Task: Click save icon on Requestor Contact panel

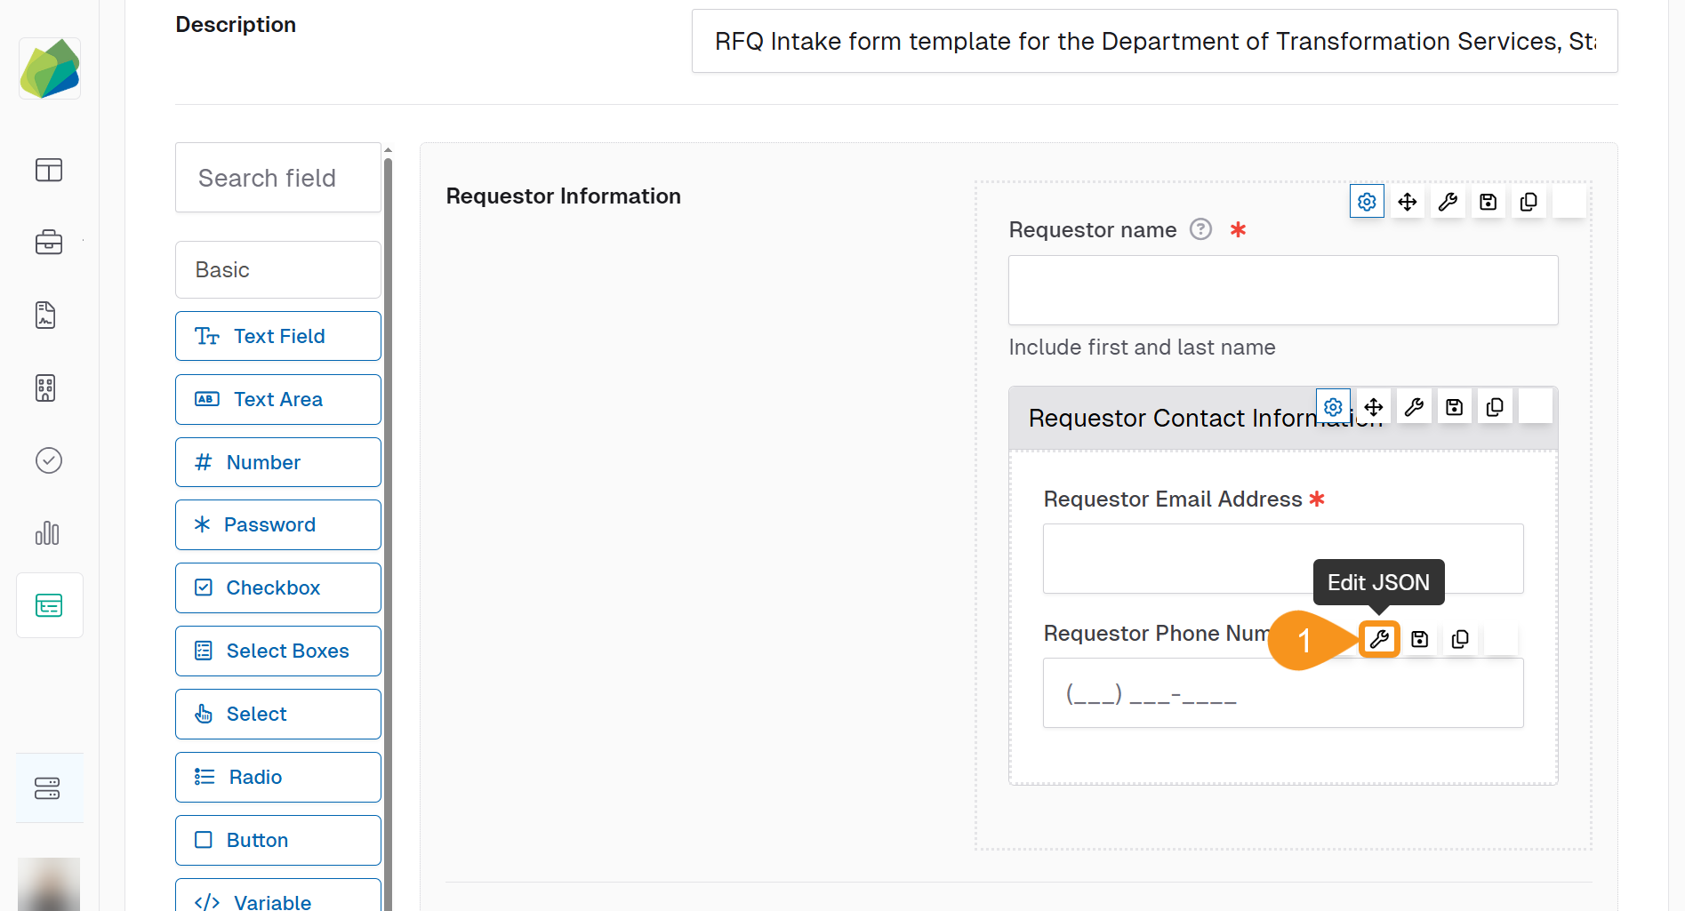Action: (x=1454, y=407)
